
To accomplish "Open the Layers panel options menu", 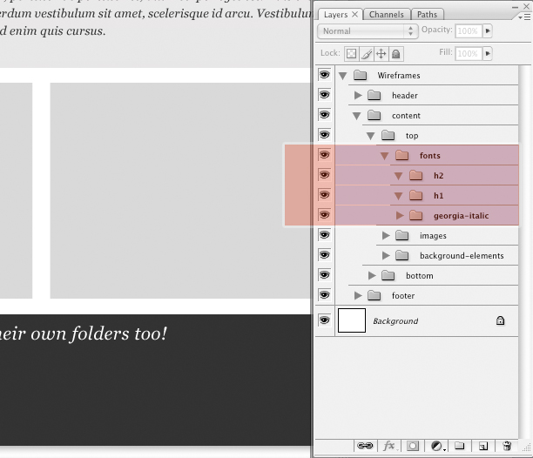I will [x=524, y=17].
